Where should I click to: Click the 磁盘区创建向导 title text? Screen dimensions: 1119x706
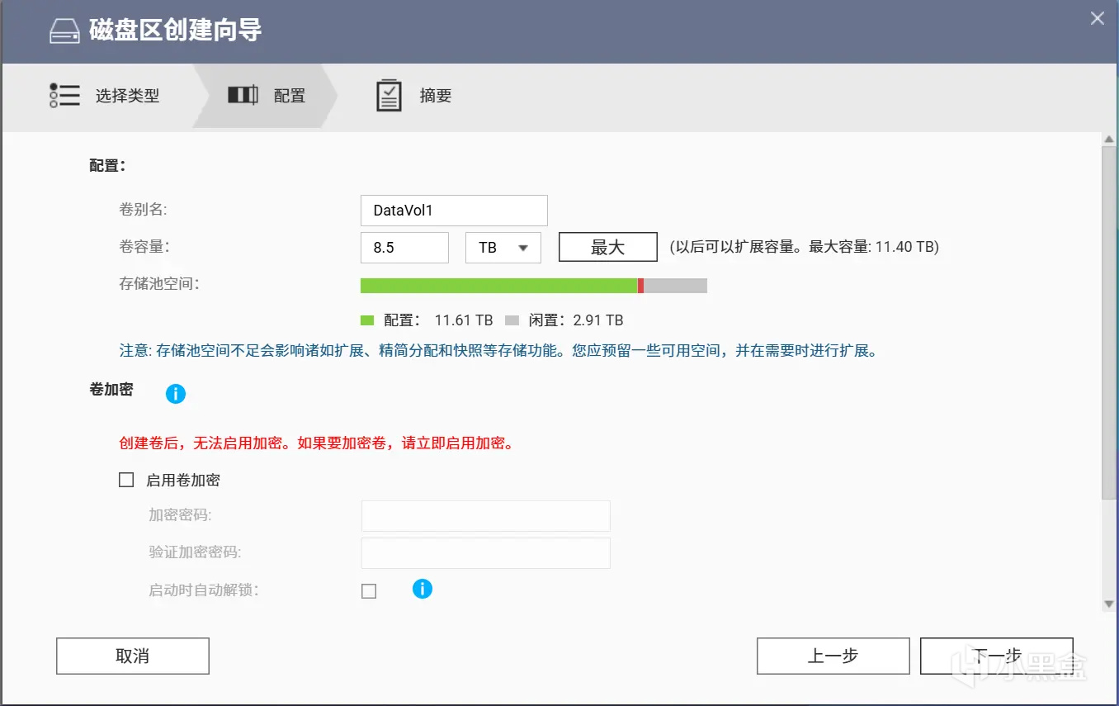(176, 31)
